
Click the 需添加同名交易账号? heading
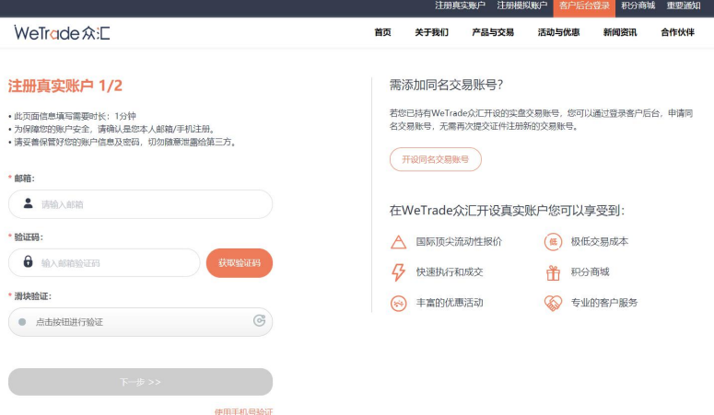(x=446, y=85)
